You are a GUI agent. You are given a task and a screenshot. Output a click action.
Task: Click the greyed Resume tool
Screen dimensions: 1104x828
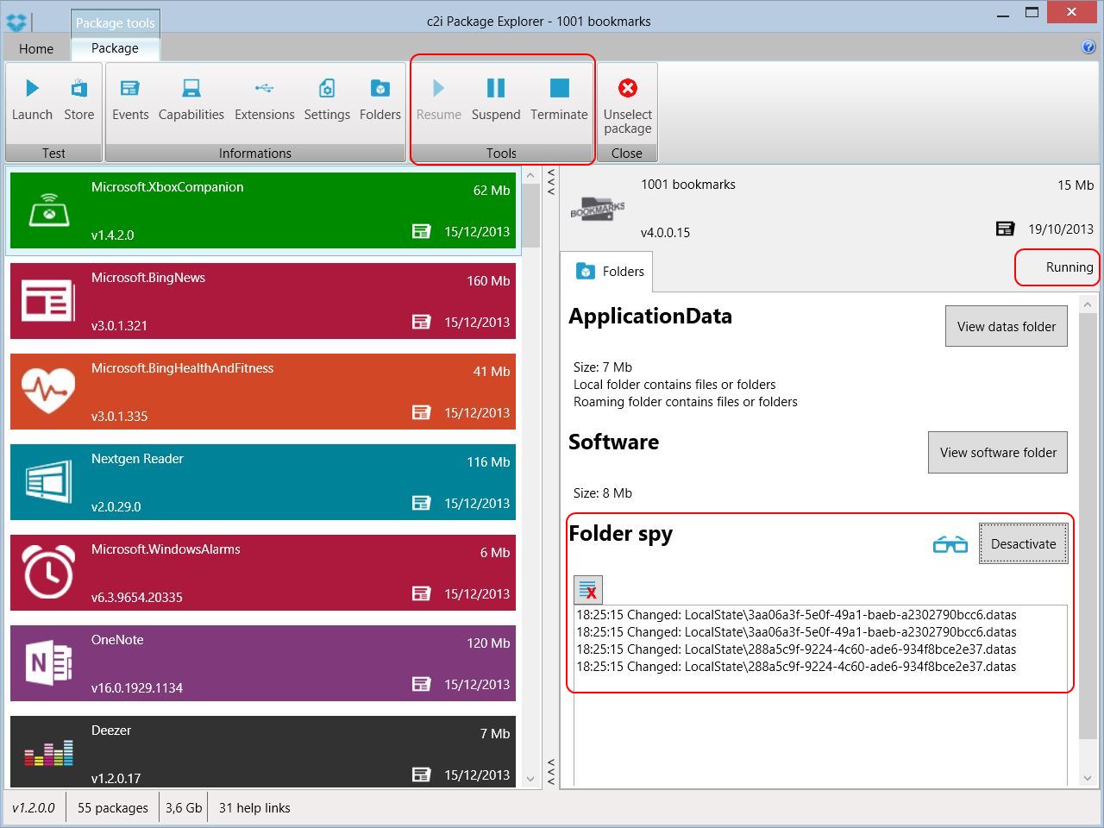point(439,99)
